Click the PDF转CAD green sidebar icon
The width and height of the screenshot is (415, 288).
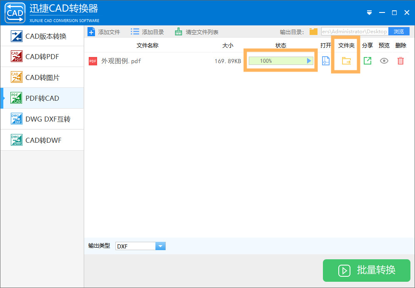coord(16,98)
